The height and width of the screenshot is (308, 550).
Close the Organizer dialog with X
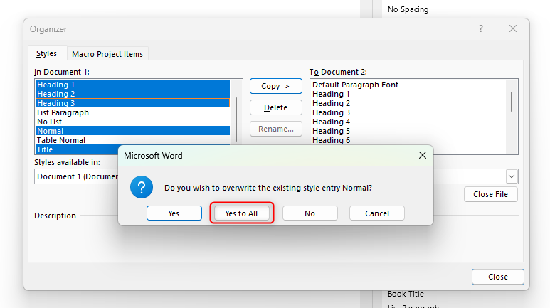pos(513,29)
